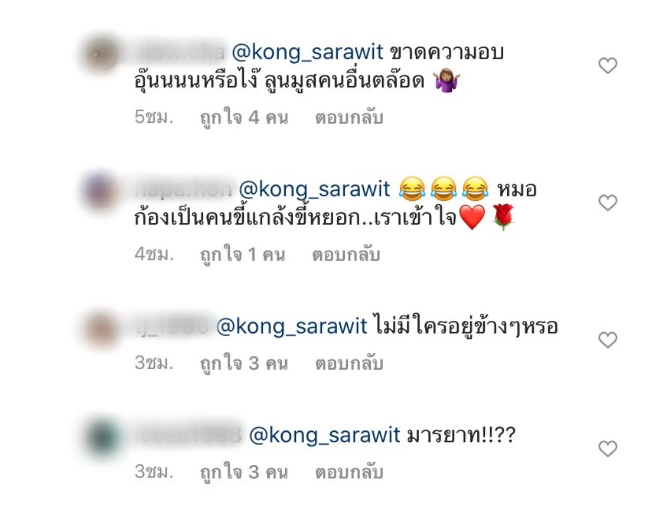Like the ไม่มีใครอยู่ข้างๆหรอ comment
652x514 pixels.
608,340
